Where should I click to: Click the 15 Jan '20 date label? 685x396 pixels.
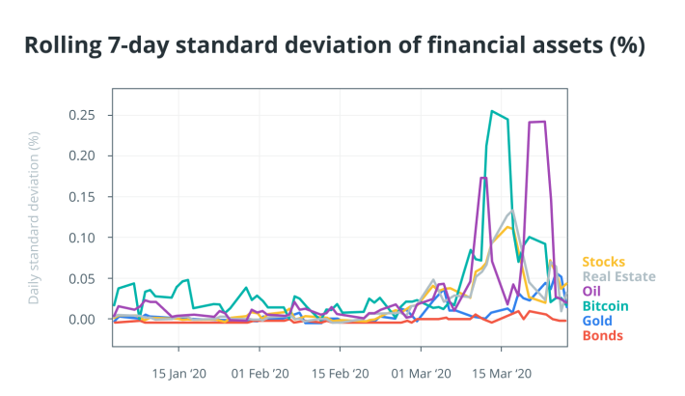tap(179, 374)
